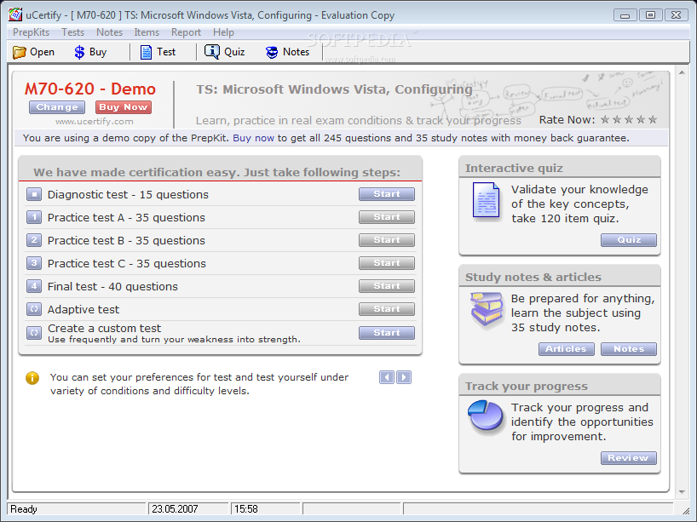Click the Quiz info bubble toolbar icon
Viewport: 697px width, 522px height.
coord(212,52)
